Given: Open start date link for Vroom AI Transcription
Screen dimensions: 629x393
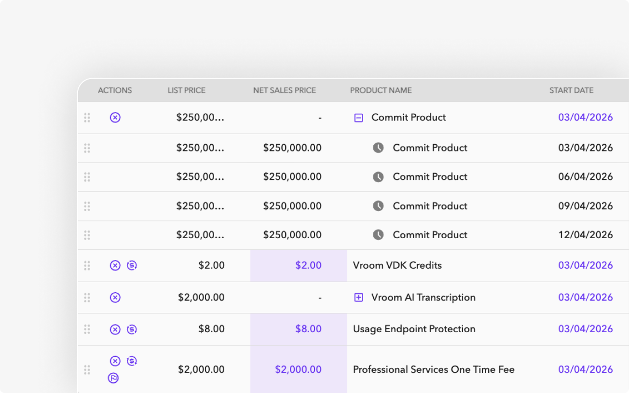Looking at the screenshot, I should [585, 298].
